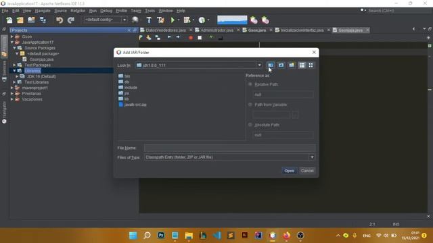
Task: Click Debug Project toolbar icon
Action: pos(187,20)
